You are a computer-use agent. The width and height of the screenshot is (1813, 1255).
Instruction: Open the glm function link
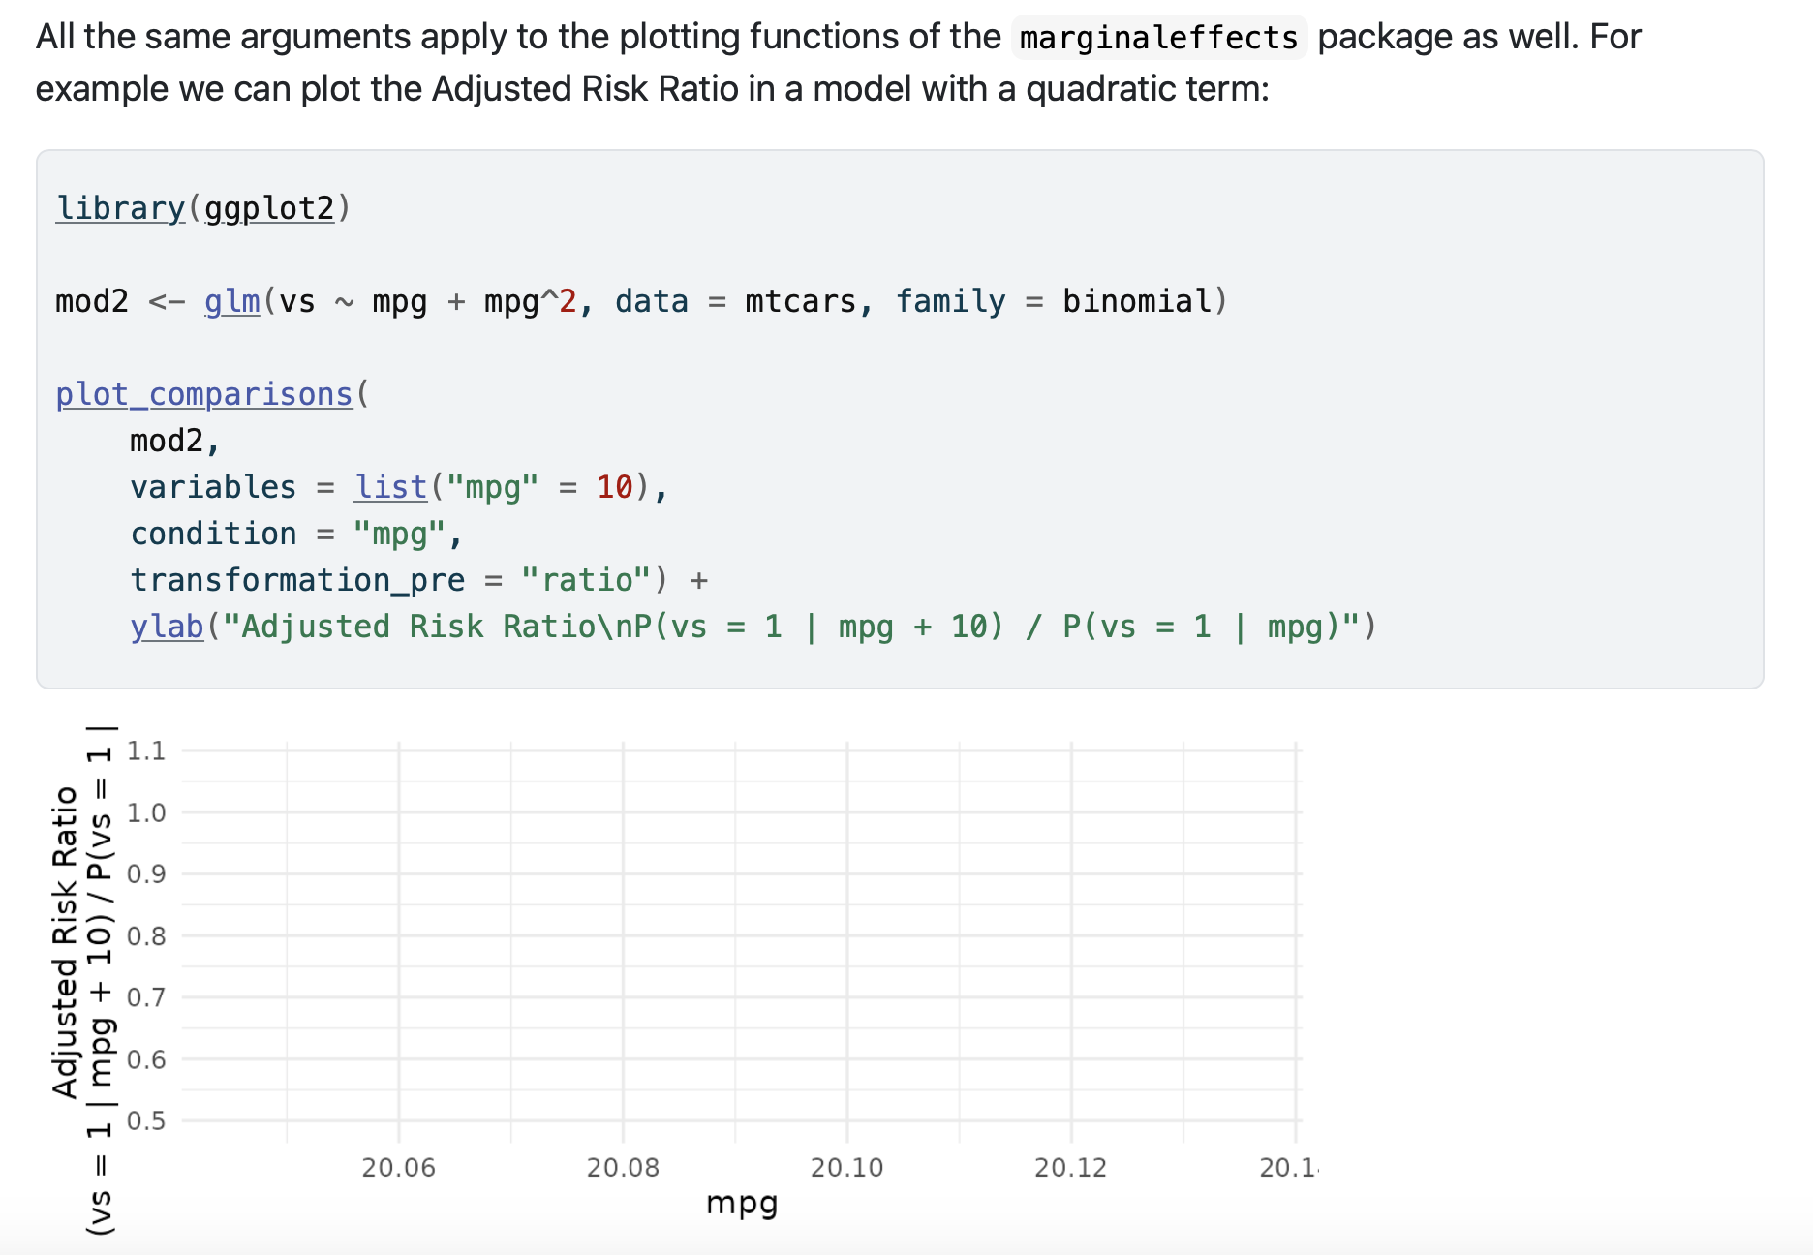(x=232, y=301)
